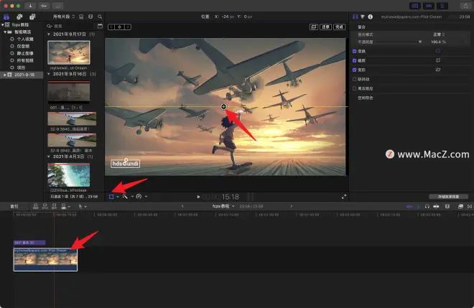Screen dimensions: 474x308
Task: Click the distort icon in 变形 row
Action: point(437,70)
